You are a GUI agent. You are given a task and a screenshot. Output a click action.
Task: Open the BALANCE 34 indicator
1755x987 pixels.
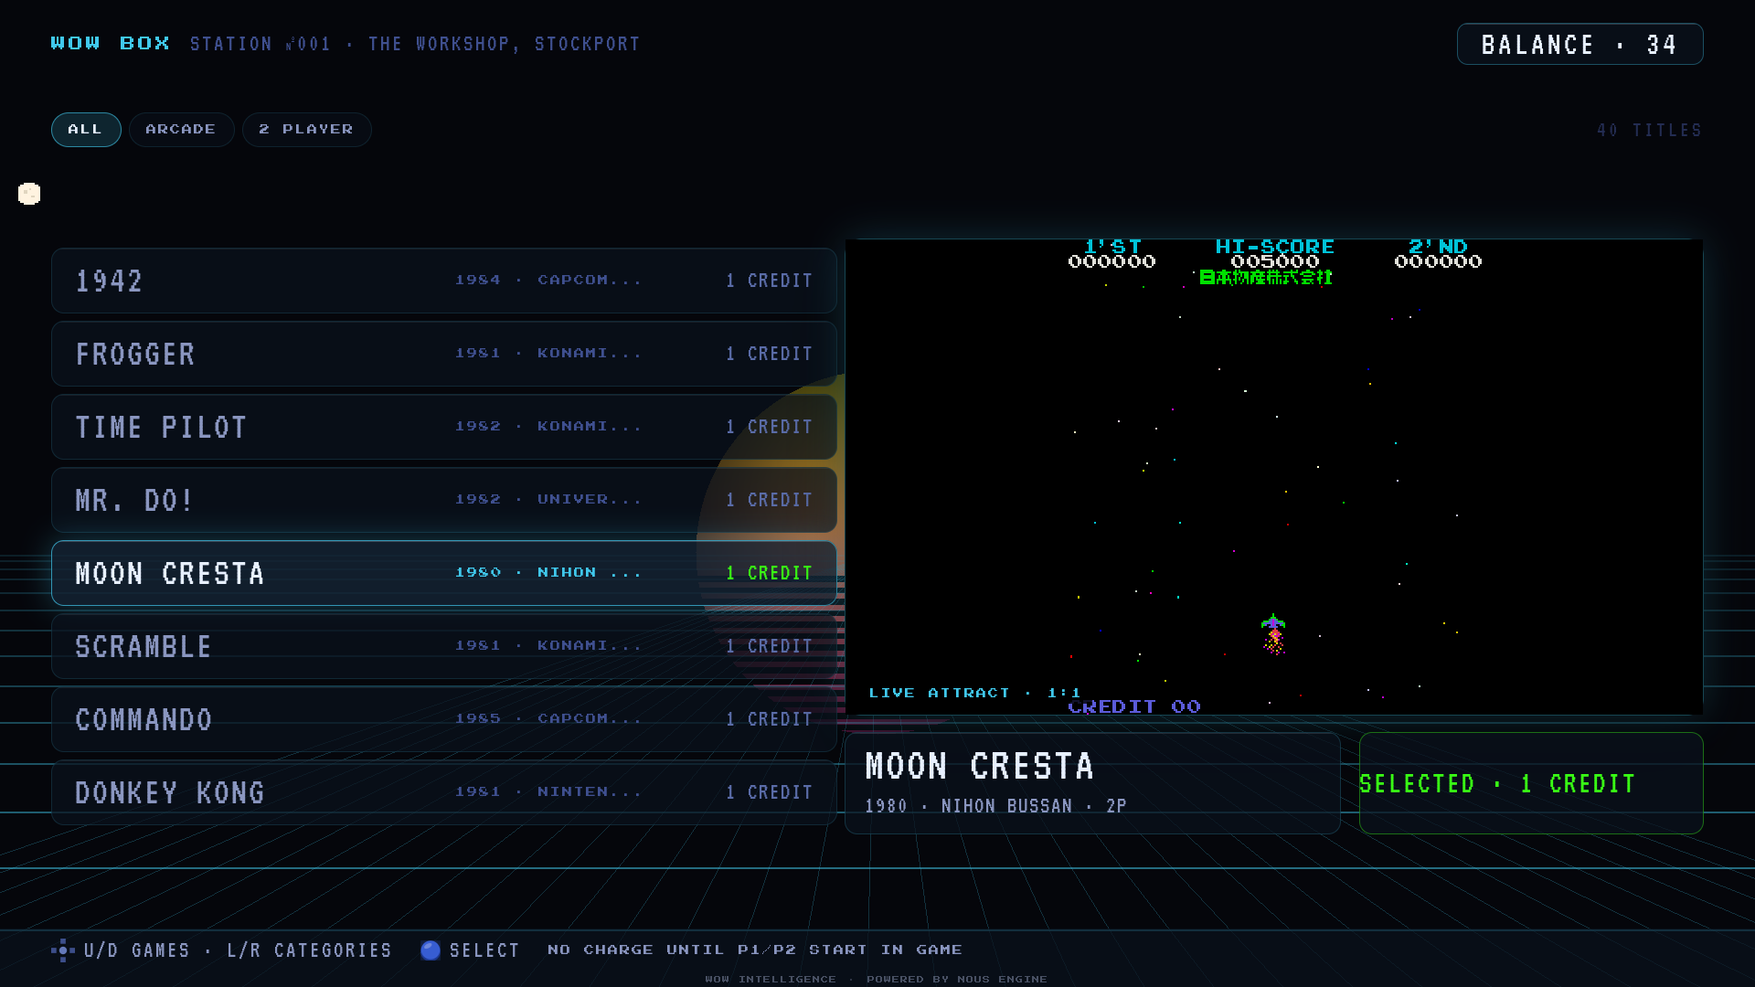1579,44
